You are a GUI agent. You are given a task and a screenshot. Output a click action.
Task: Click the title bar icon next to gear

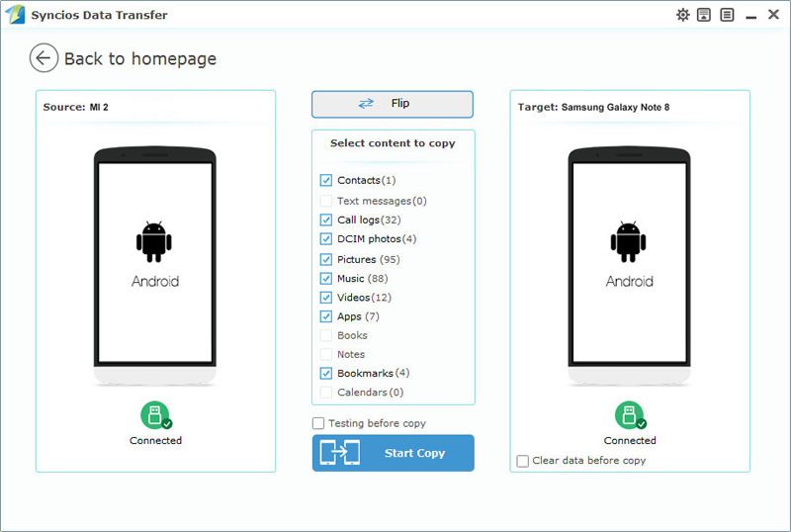[704, 15]
